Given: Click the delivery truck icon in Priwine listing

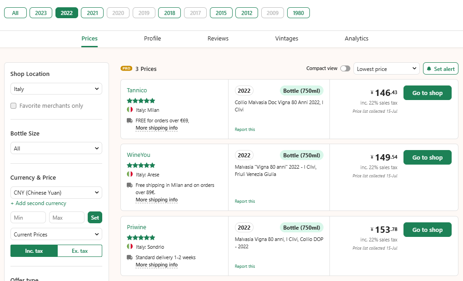Looking at the screenshot, I should click(x=129, y=257).
